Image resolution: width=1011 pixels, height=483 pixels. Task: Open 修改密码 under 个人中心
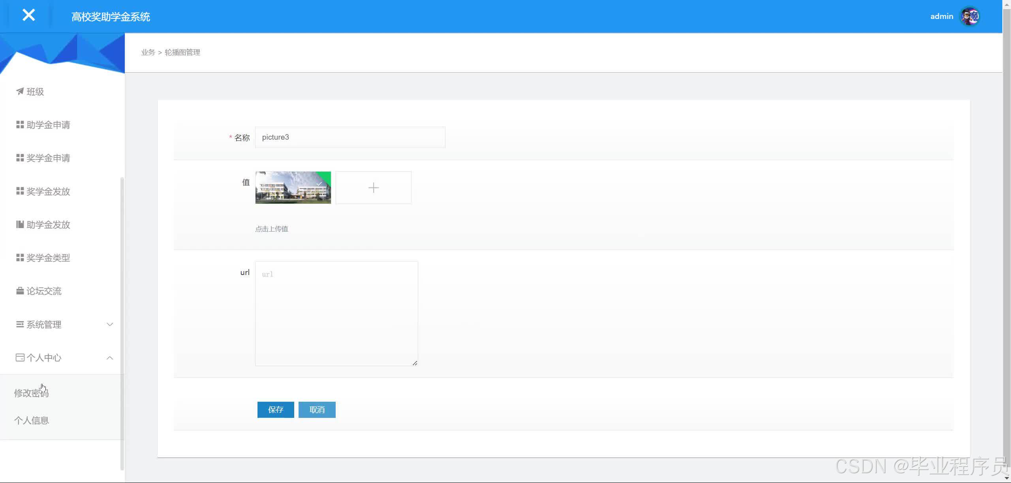31,393
